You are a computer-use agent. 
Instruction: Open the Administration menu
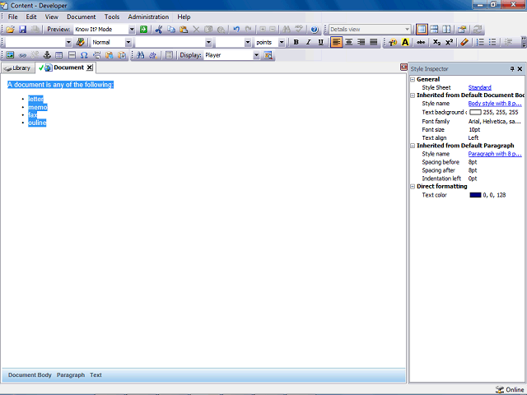(x=148, y=16)
